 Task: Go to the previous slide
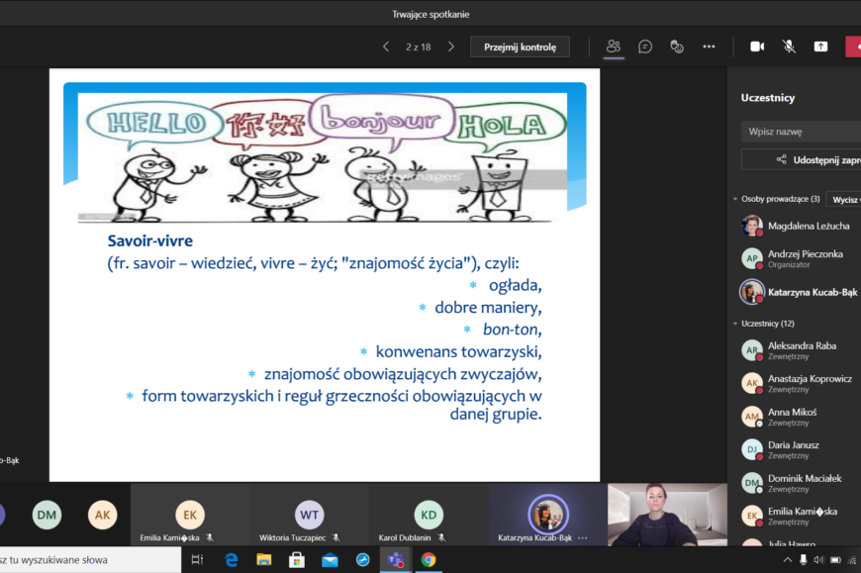coord(386,48)
